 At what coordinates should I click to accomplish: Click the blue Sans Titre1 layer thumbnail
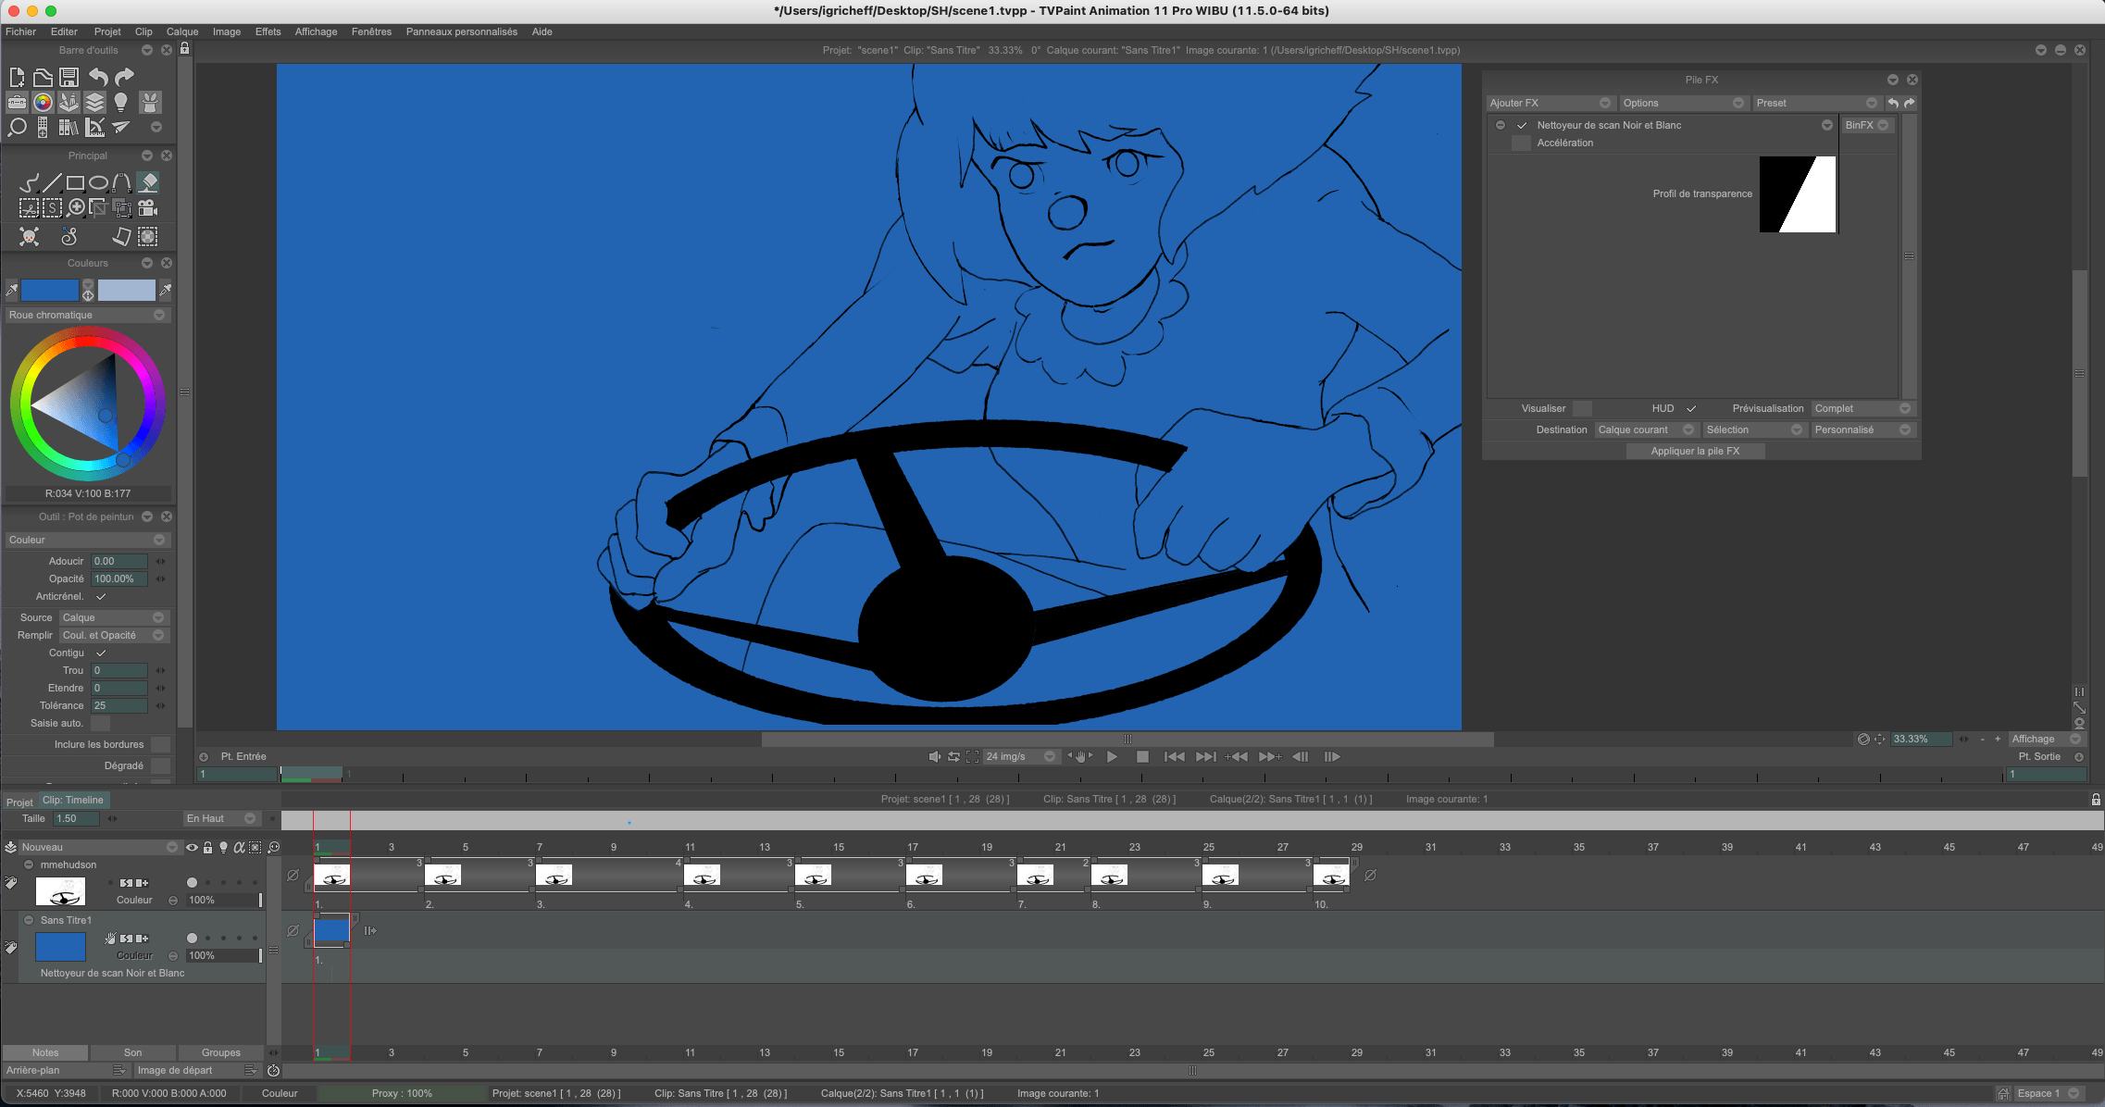(x=60, y=947)
